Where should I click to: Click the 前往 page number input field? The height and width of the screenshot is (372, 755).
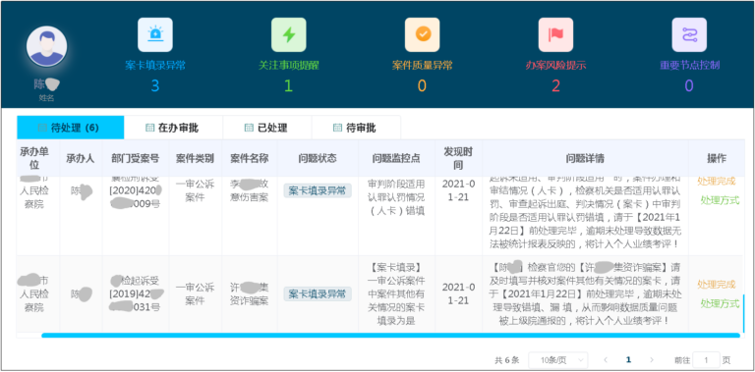(x=706, y=360)
